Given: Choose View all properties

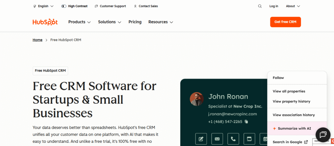Looking at the screenshot, I should [x=297, y=91].
